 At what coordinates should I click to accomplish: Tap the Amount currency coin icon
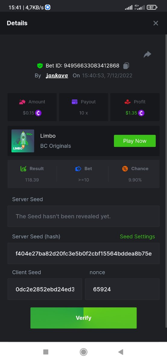[x=38, y=113]
